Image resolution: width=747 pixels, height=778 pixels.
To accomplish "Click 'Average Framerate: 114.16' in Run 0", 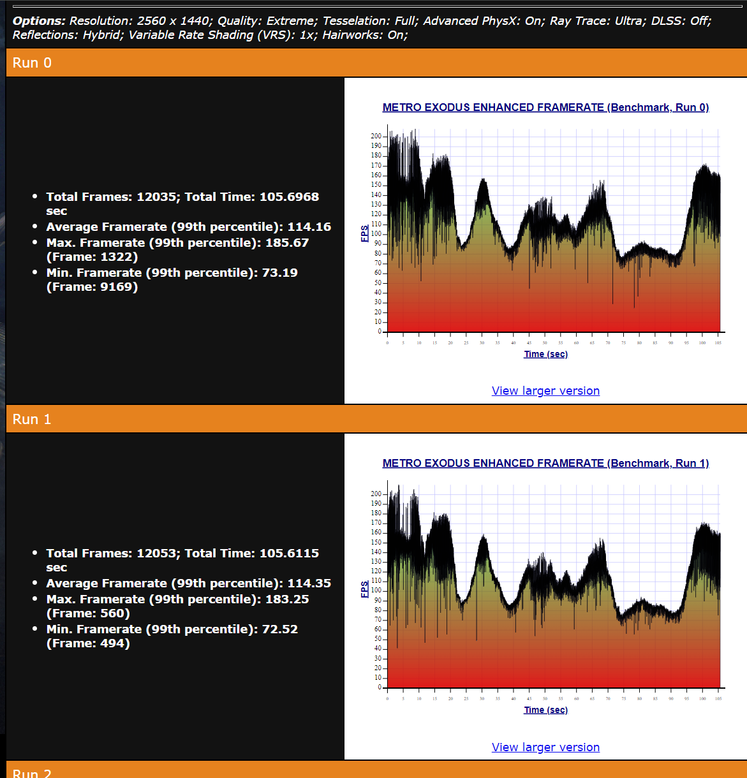I will 189,226.
